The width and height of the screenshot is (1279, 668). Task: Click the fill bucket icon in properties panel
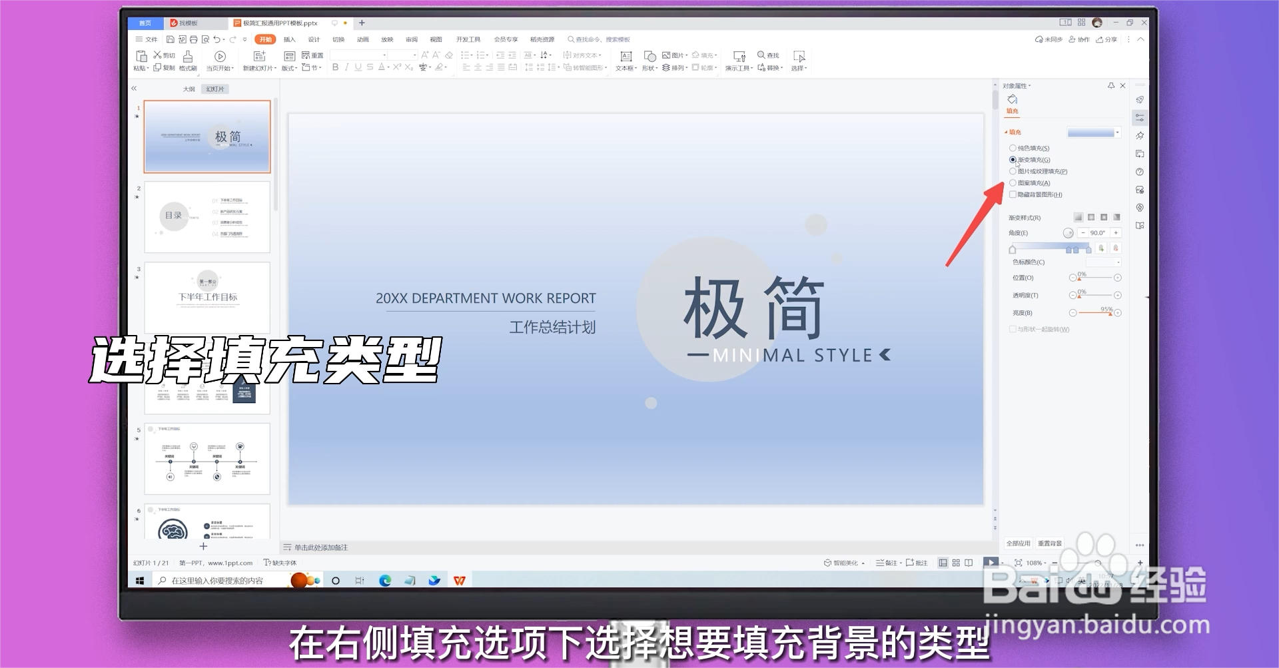[x=1013, y=100]
